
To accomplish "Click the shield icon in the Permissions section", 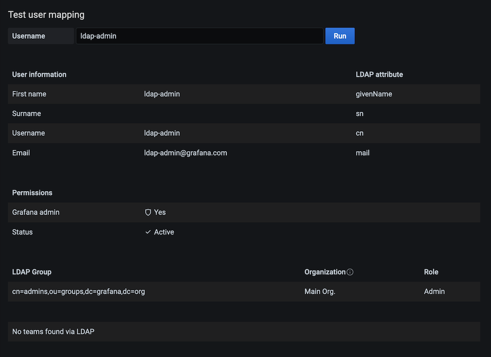I will pos(148,212).
